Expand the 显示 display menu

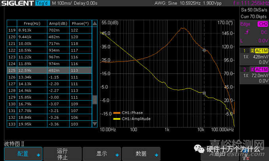pyautogui.click(x=102, y=154)
